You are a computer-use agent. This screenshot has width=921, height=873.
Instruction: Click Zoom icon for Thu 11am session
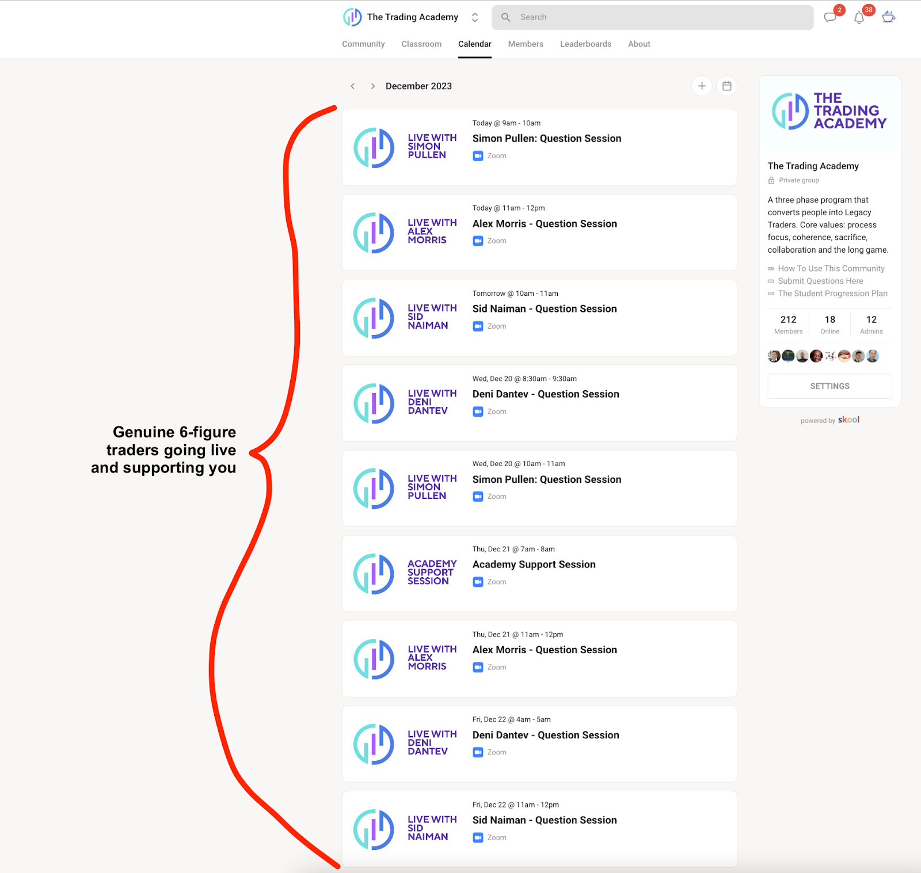tap(478, 667)
